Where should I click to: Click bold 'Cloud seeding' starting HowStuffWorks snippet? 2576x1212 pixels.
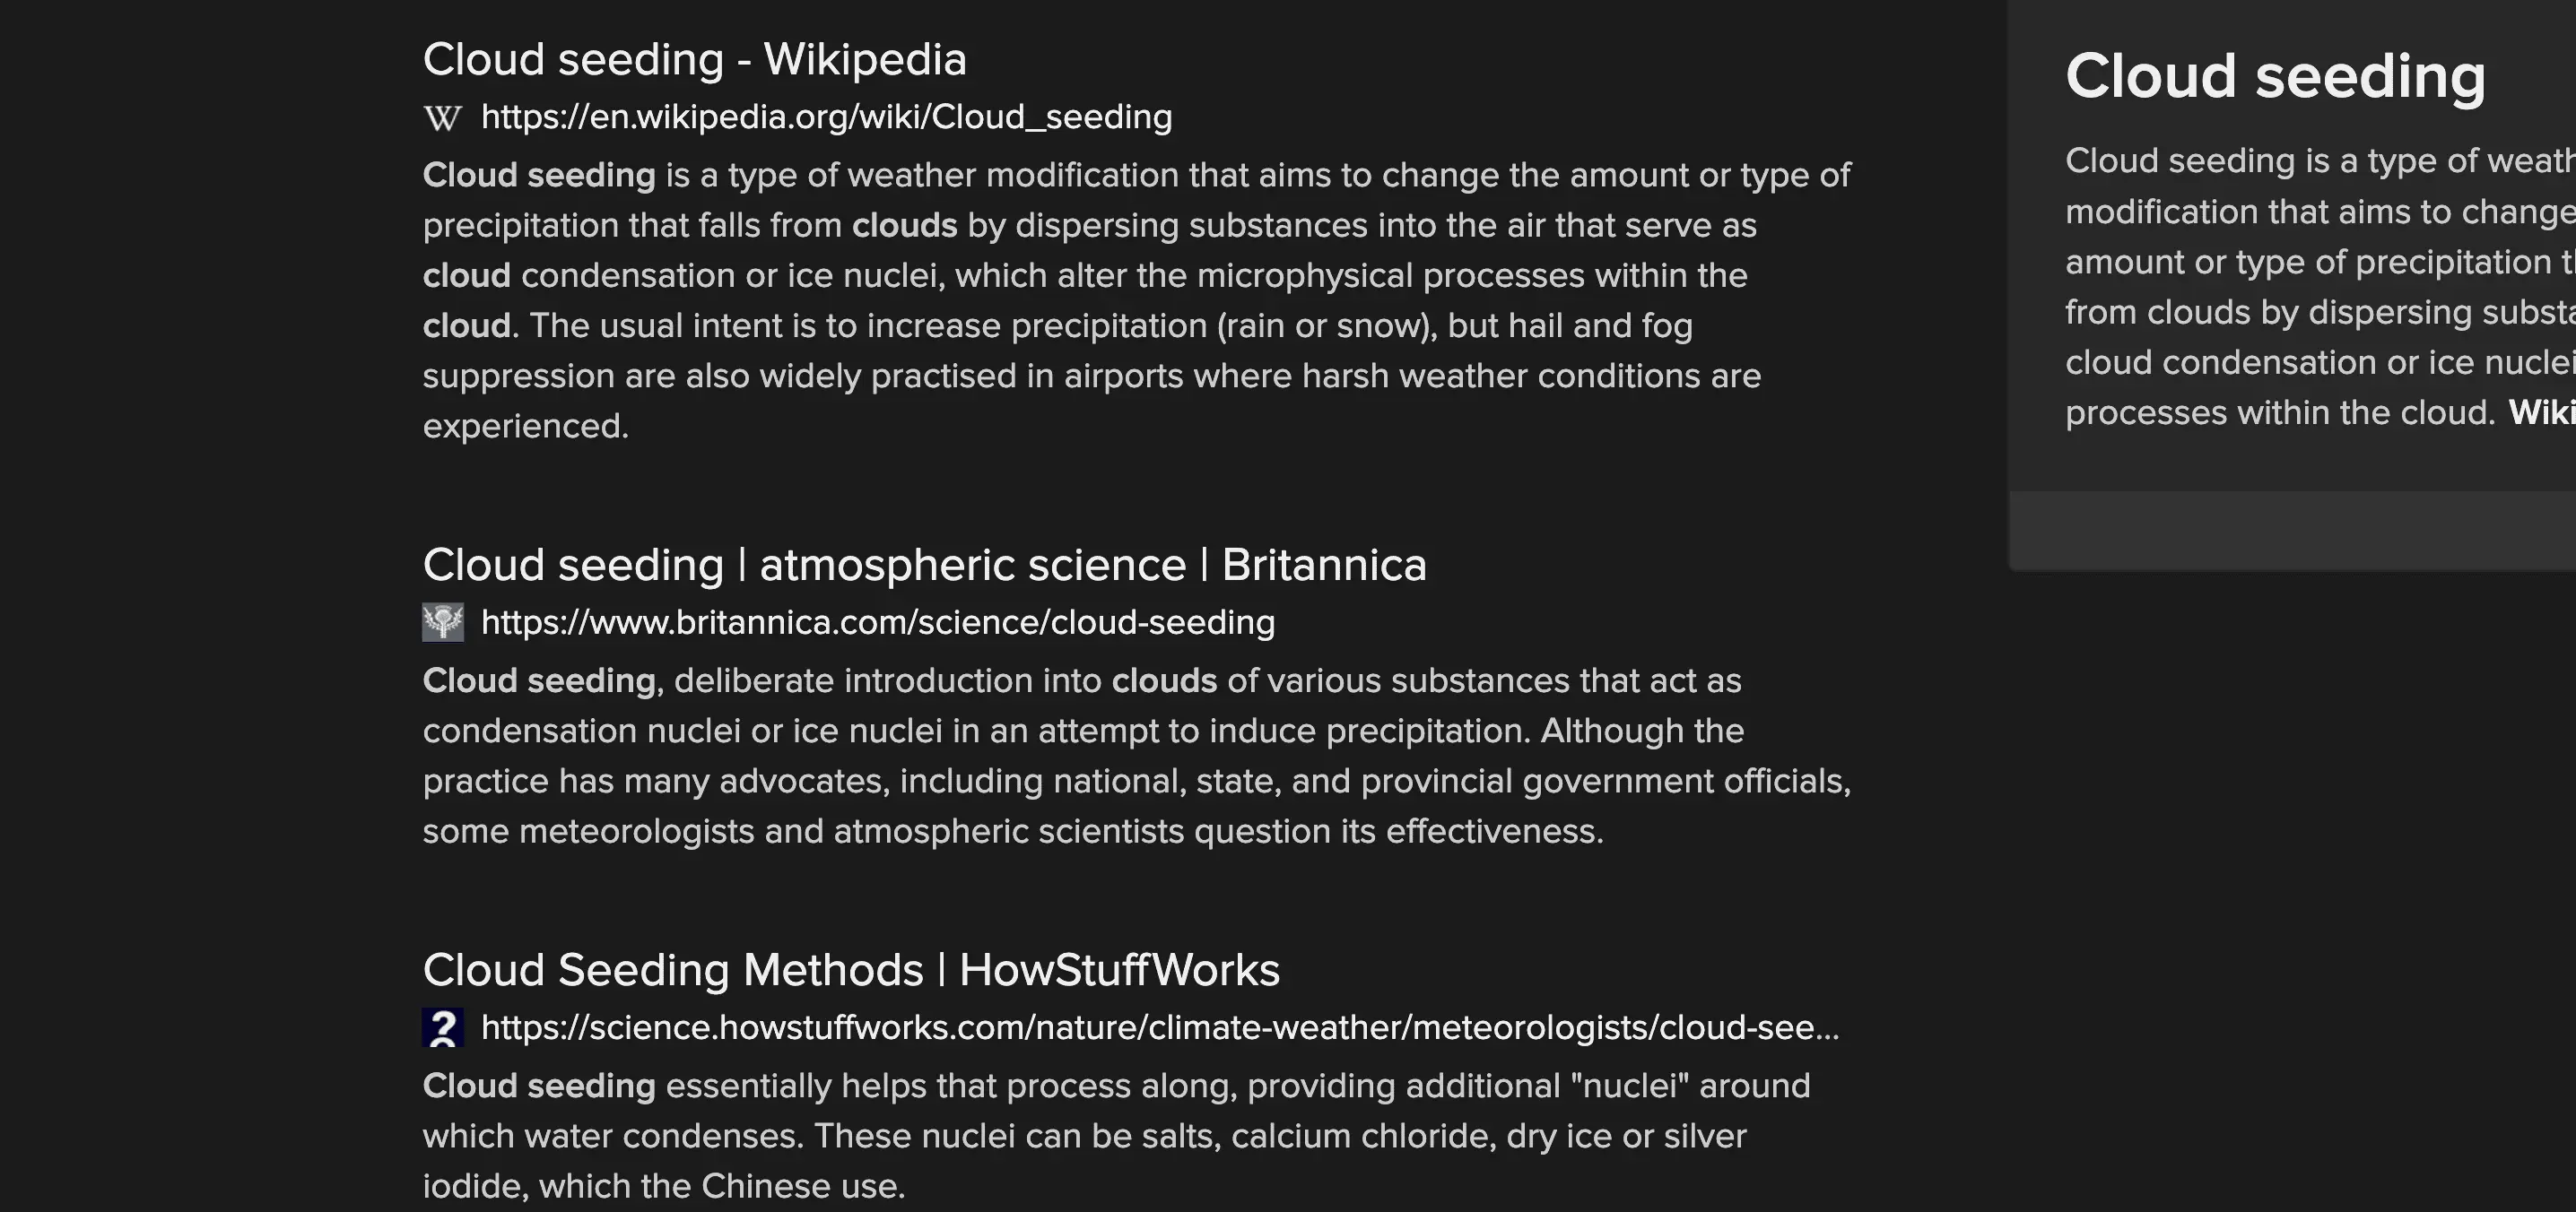pos(539,1086)
